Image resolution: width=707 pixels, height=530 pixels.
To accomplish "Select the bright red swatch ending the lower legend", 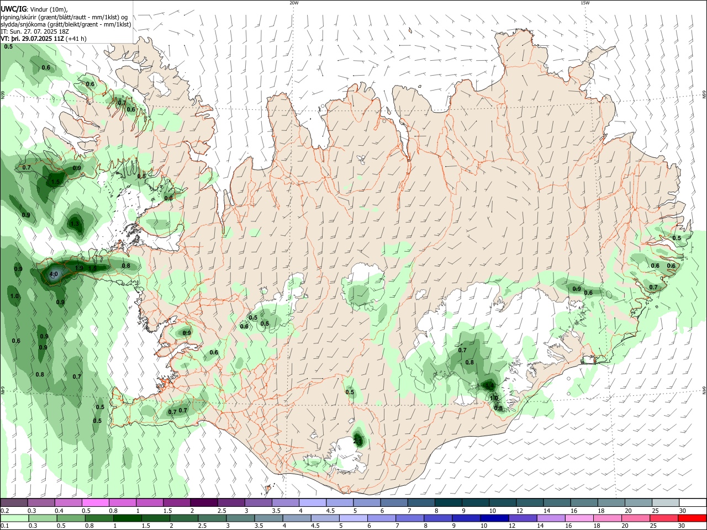I will click(692, 518).
